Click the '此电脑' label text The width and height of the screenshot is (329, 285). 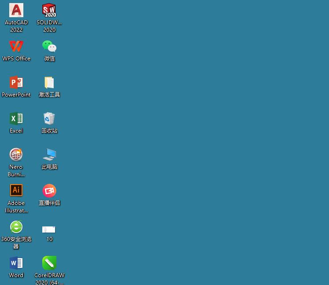(x=49, y=167)
